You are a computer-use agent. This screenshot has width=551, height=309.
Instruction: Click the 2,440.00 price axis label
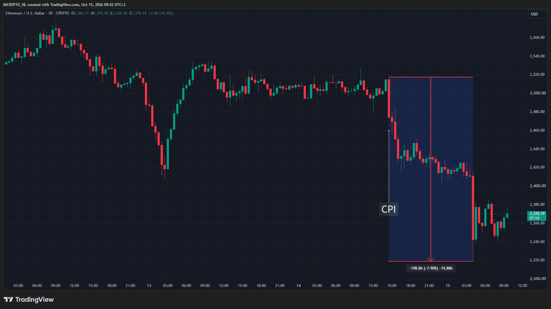pos(537,149)
